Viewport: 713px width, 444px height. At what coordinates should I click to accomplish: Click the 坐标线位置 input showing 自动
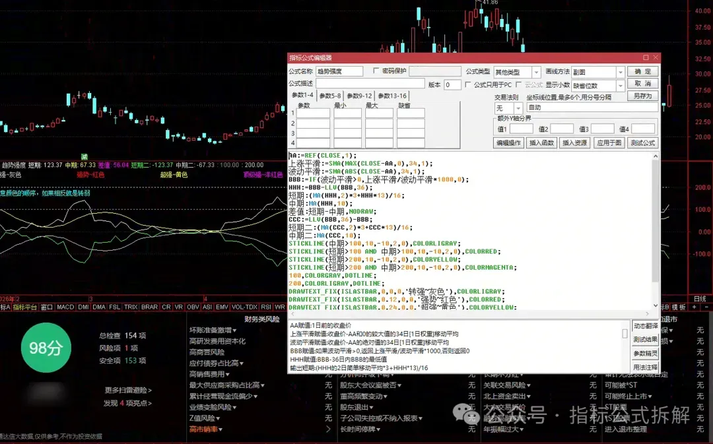point(592,108)
